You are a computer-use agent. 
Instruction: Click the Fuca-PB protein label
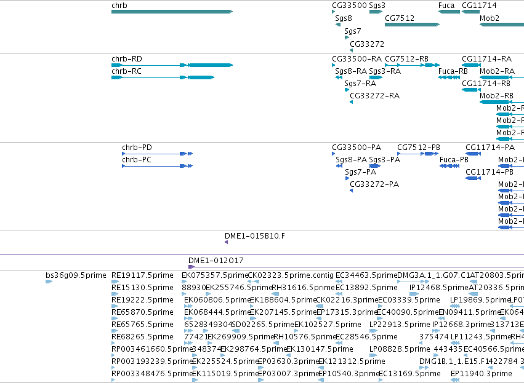(454, 160)
